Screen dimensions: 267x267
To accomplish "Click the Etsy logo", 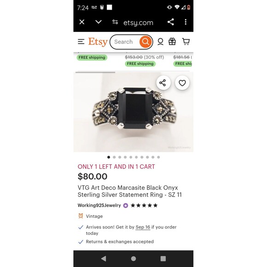I will (98, 42).
